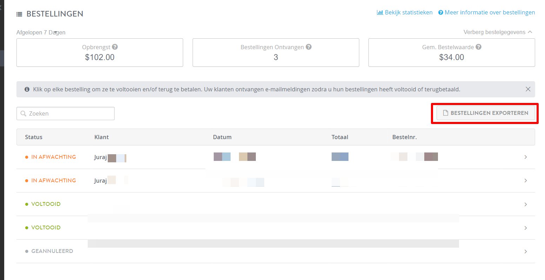Click the bar chart icon beside Bekijk statistieken

380,12
